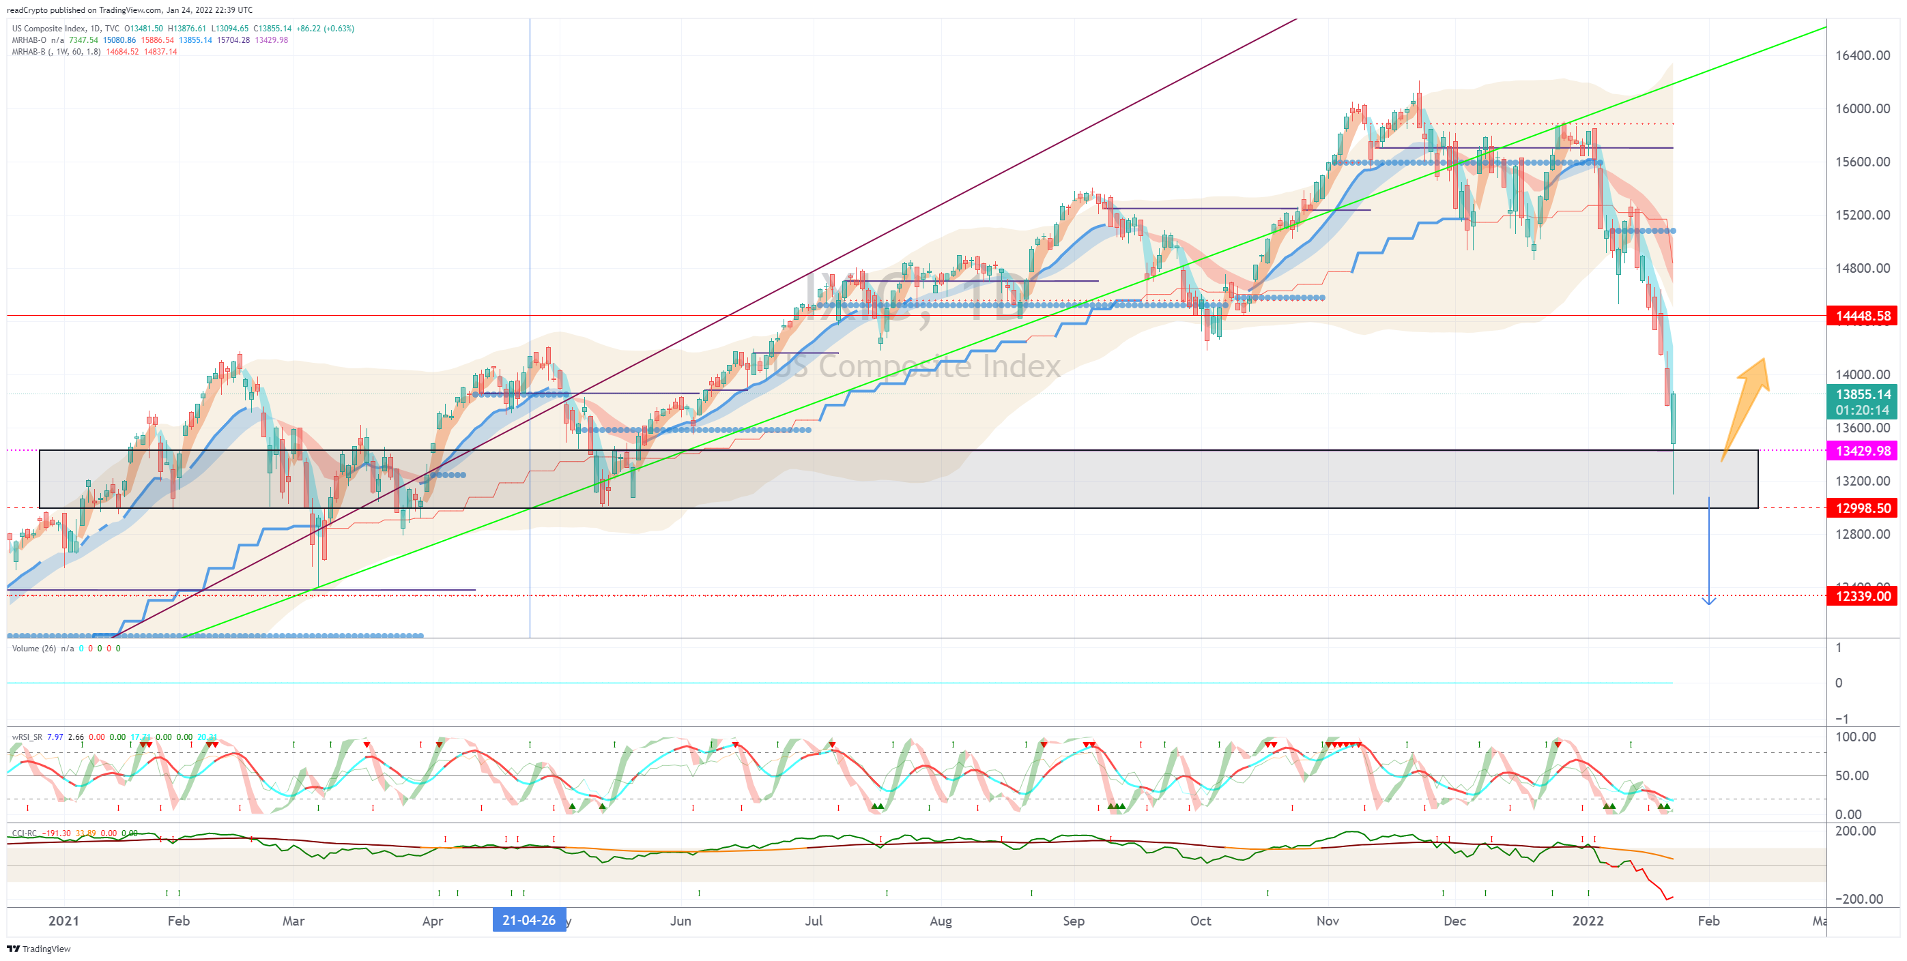Click the 2022 label on time axis
Viewport: 1907px width, 961px height.
click(x=1588, y=921)
